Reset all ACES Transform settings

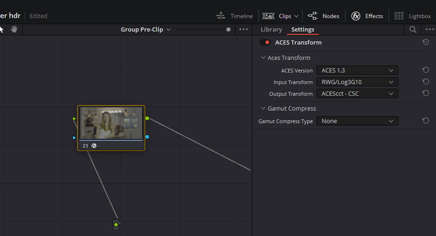tap(425, 42)
